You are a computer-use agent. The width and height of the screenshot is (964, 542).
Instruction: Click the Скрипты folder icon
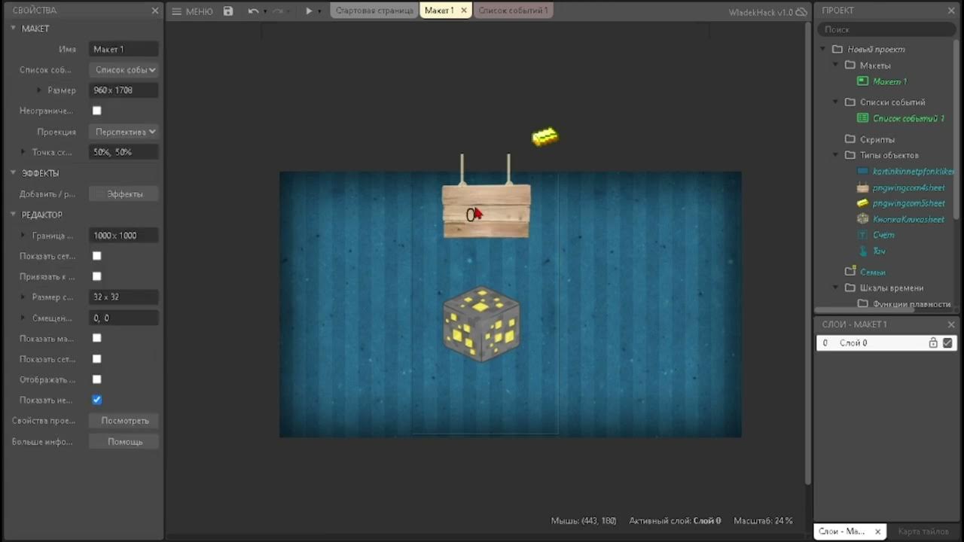[850, 139]
